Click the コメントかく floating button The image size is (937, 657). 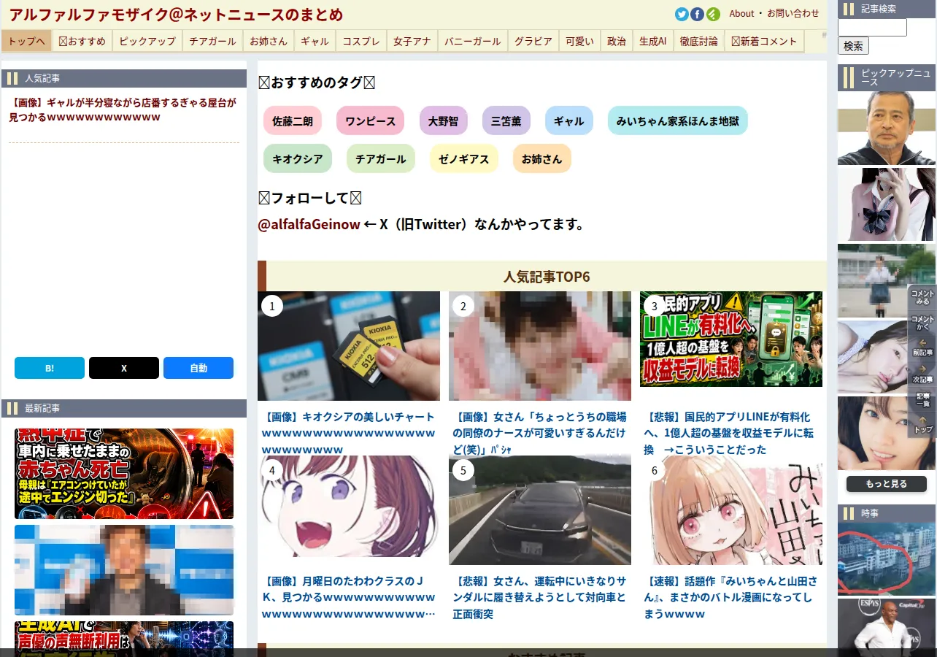tap(922, 323)
